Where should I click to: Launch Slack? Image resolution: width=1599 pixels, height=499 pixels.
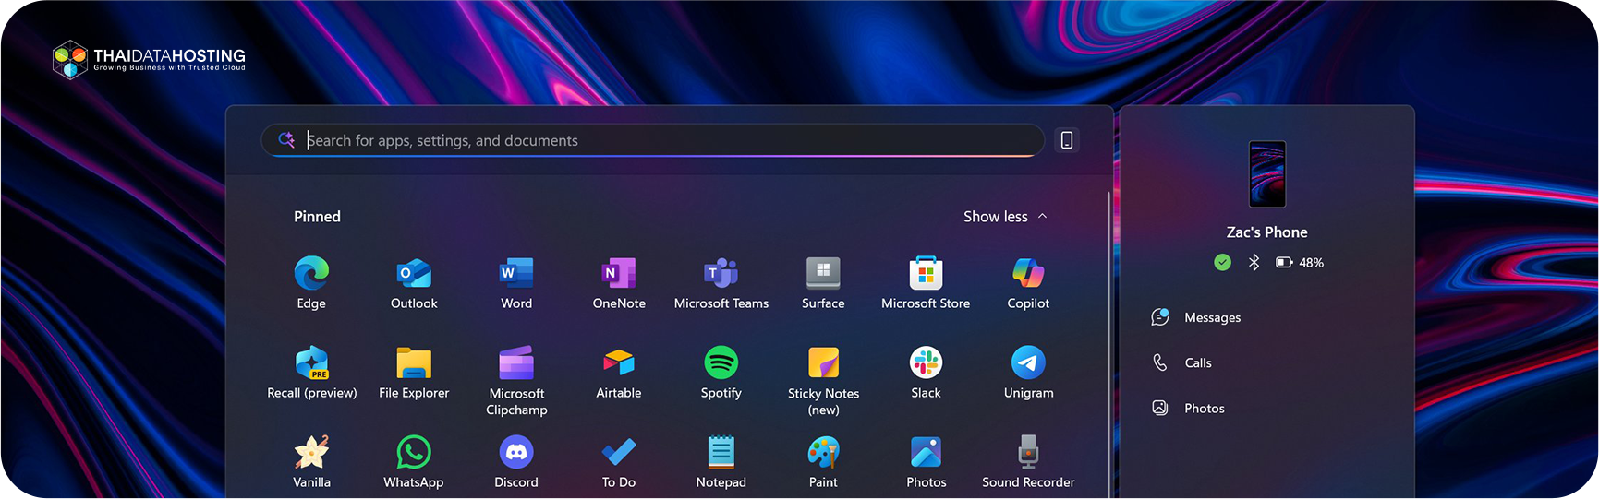pyautogui.click(x=926, y=373)
